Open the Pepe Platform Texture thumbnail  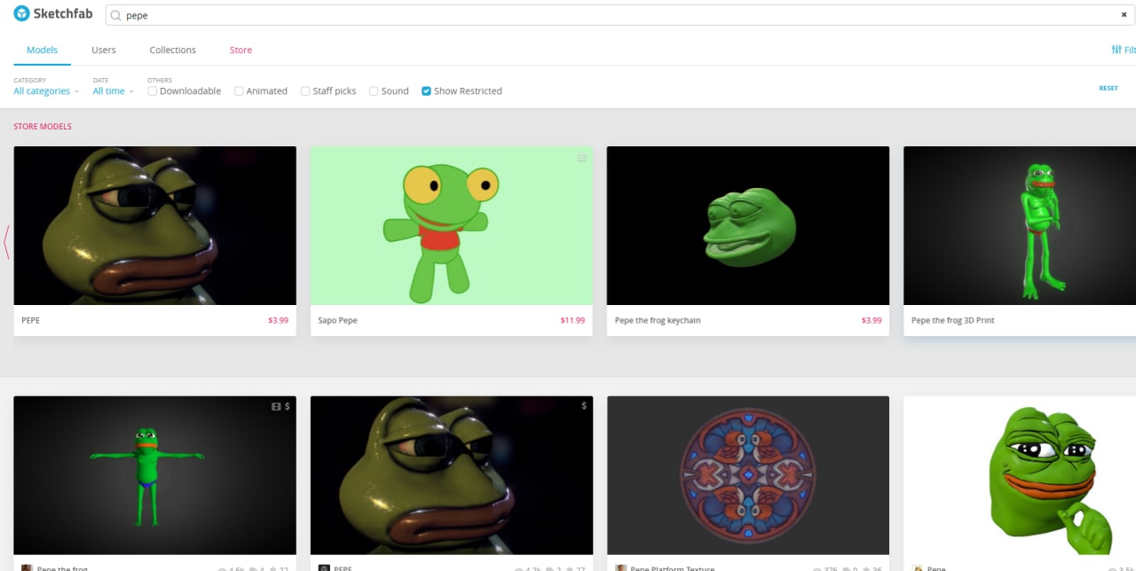click(748, 475)
